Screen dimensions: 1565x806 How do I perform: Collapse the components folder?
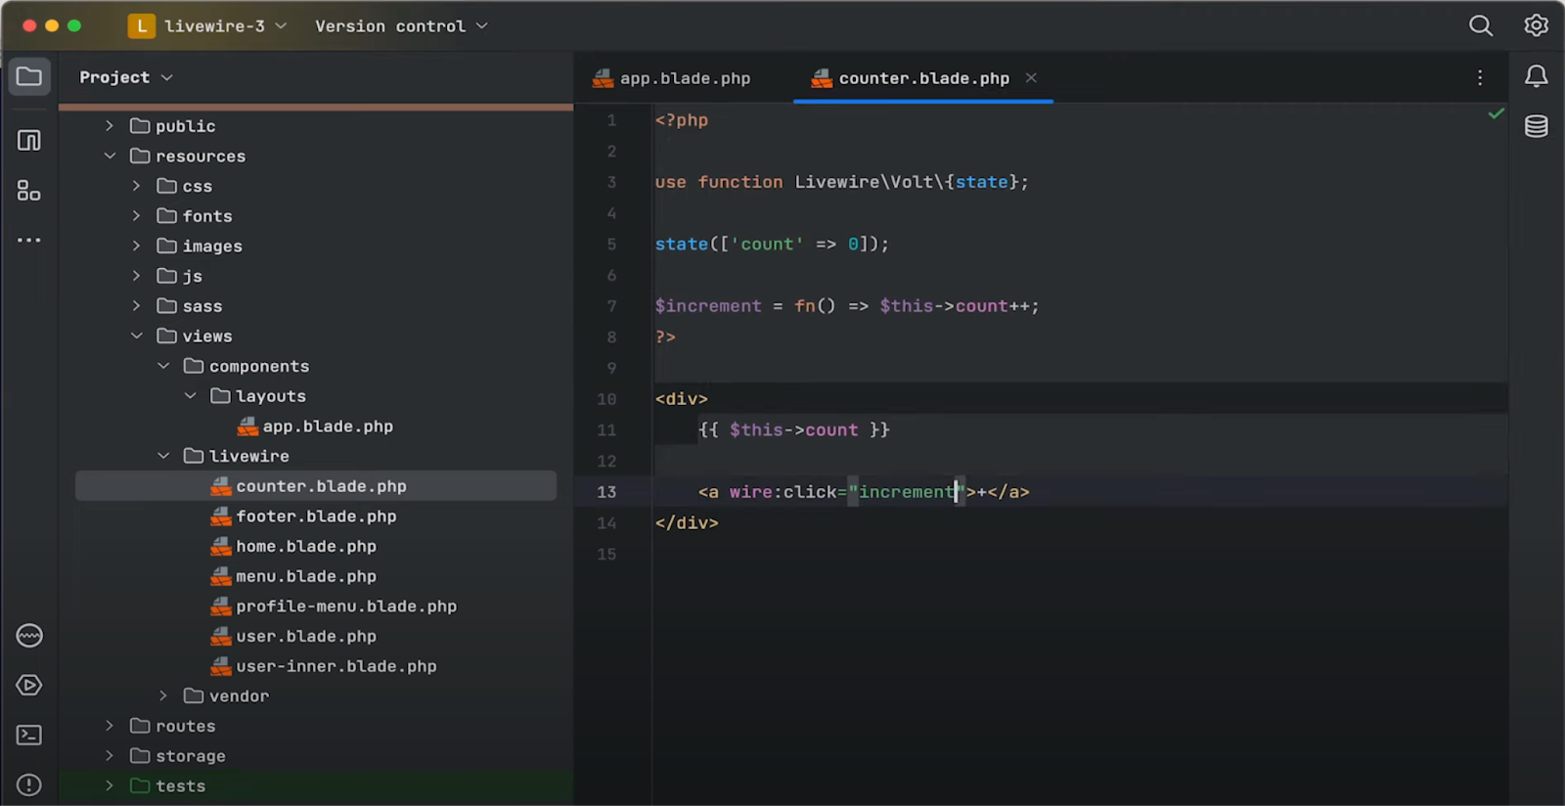pyautogui.click(x=163, y=366)
